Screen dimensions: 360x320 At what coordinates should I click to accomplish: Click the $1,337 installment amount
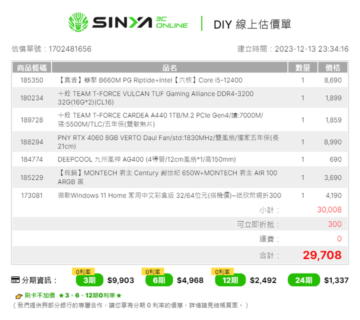coord(336,280)
